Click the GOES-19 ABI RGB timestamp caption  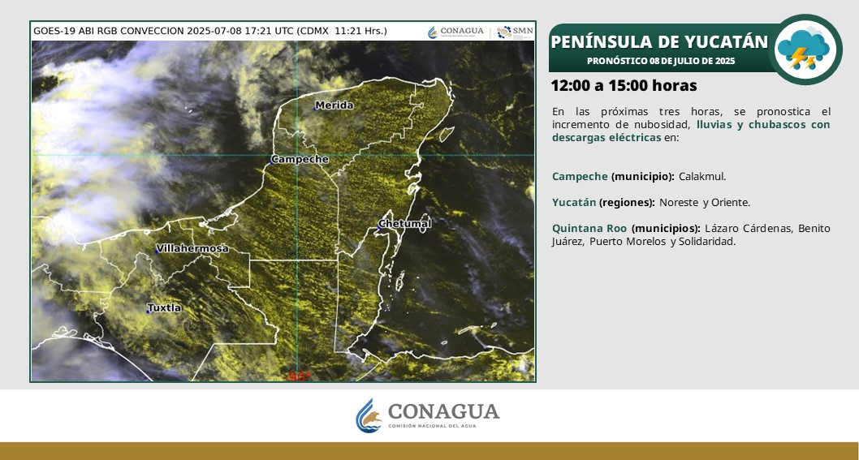click(209, 32)
